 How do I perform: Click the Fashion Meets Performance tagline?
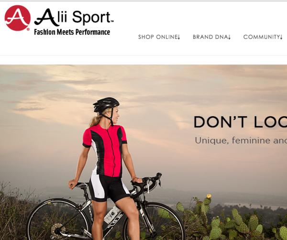point(72,32)
